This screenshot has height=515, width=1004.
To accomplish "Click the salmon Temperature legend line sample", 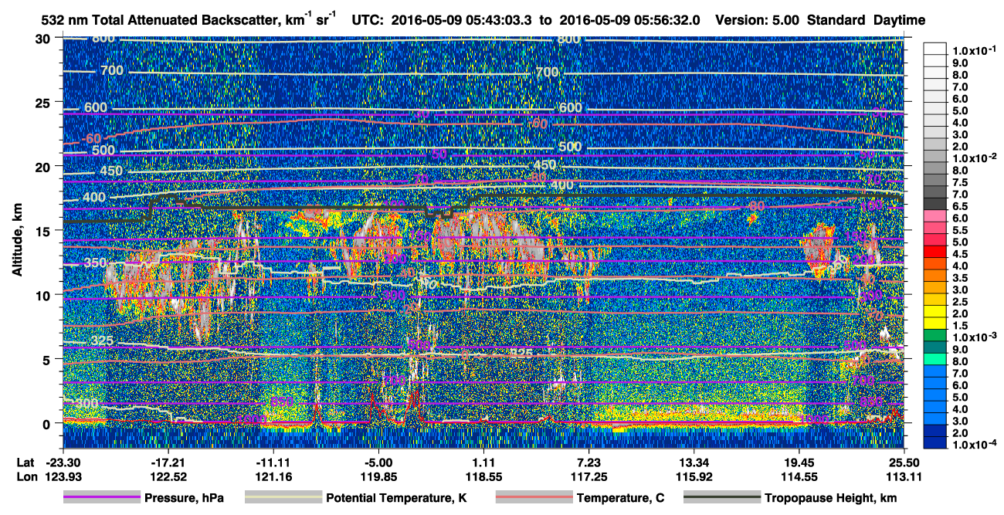I will click(533, 498).
